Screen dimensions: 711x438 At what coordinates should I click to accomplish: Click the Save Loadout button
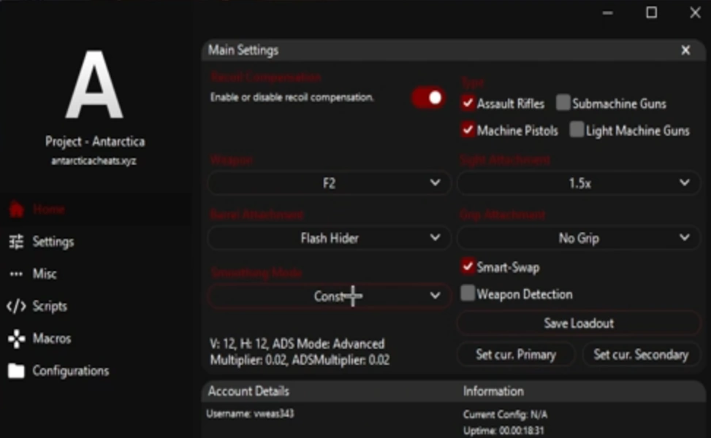point(579,323)
